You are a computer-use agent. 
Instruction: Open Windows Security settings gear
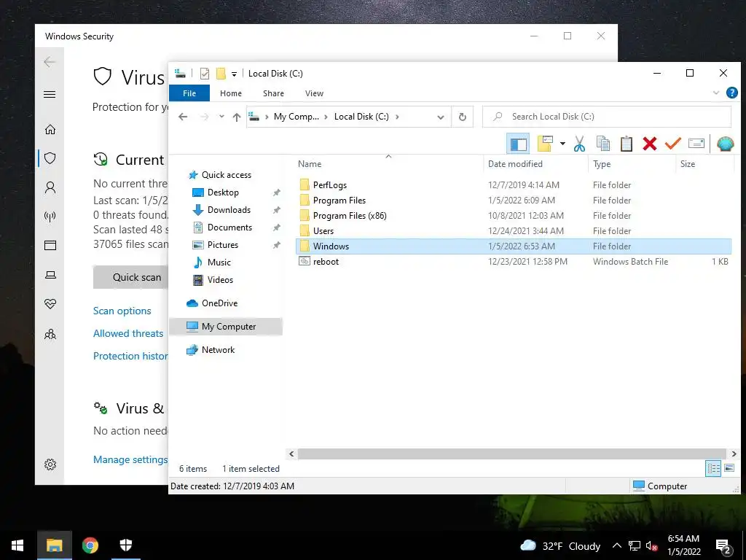point(50,464)
